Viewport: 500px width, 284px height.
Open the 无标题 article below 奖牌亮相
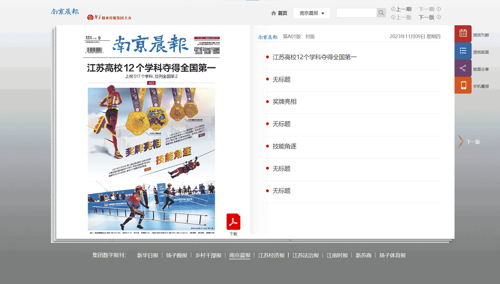point(282,124)
